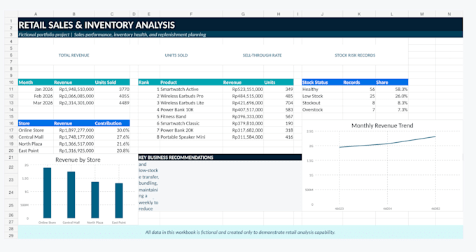Select the 'Stockout' status cell

323,103
